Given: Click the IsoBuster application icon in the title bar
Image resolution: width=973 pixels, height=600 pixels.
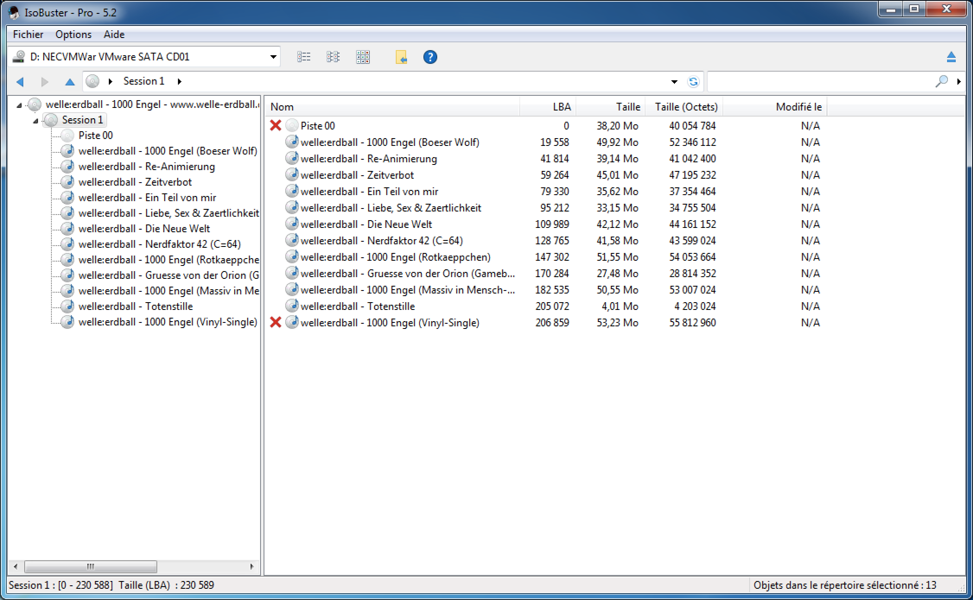Looking at the screenshot, I should [x=14, y=13].
